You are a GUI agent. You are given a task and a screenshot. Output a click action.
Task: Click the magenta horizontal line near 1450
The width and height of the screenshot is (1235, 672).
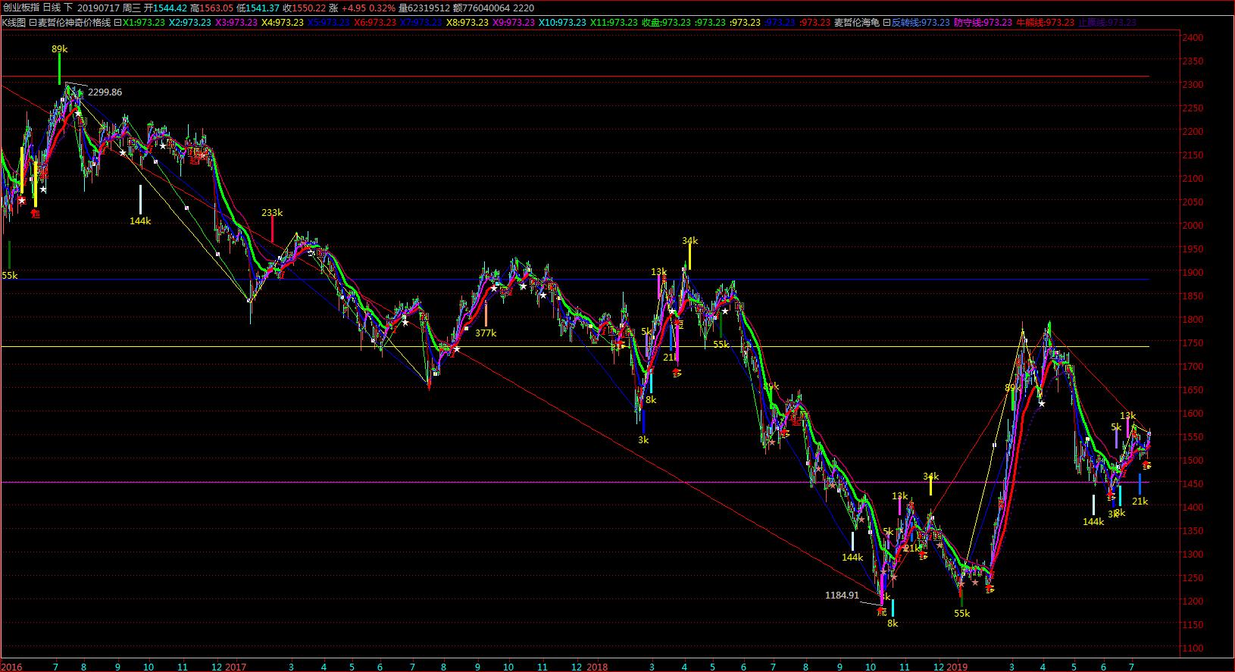point(576,483)
